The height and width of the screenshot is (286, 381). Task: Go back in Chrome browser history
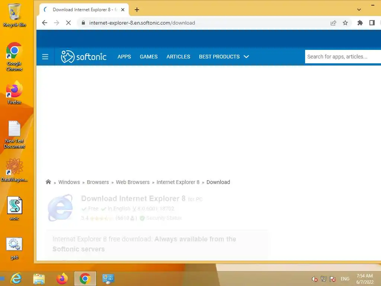point(45,23)
